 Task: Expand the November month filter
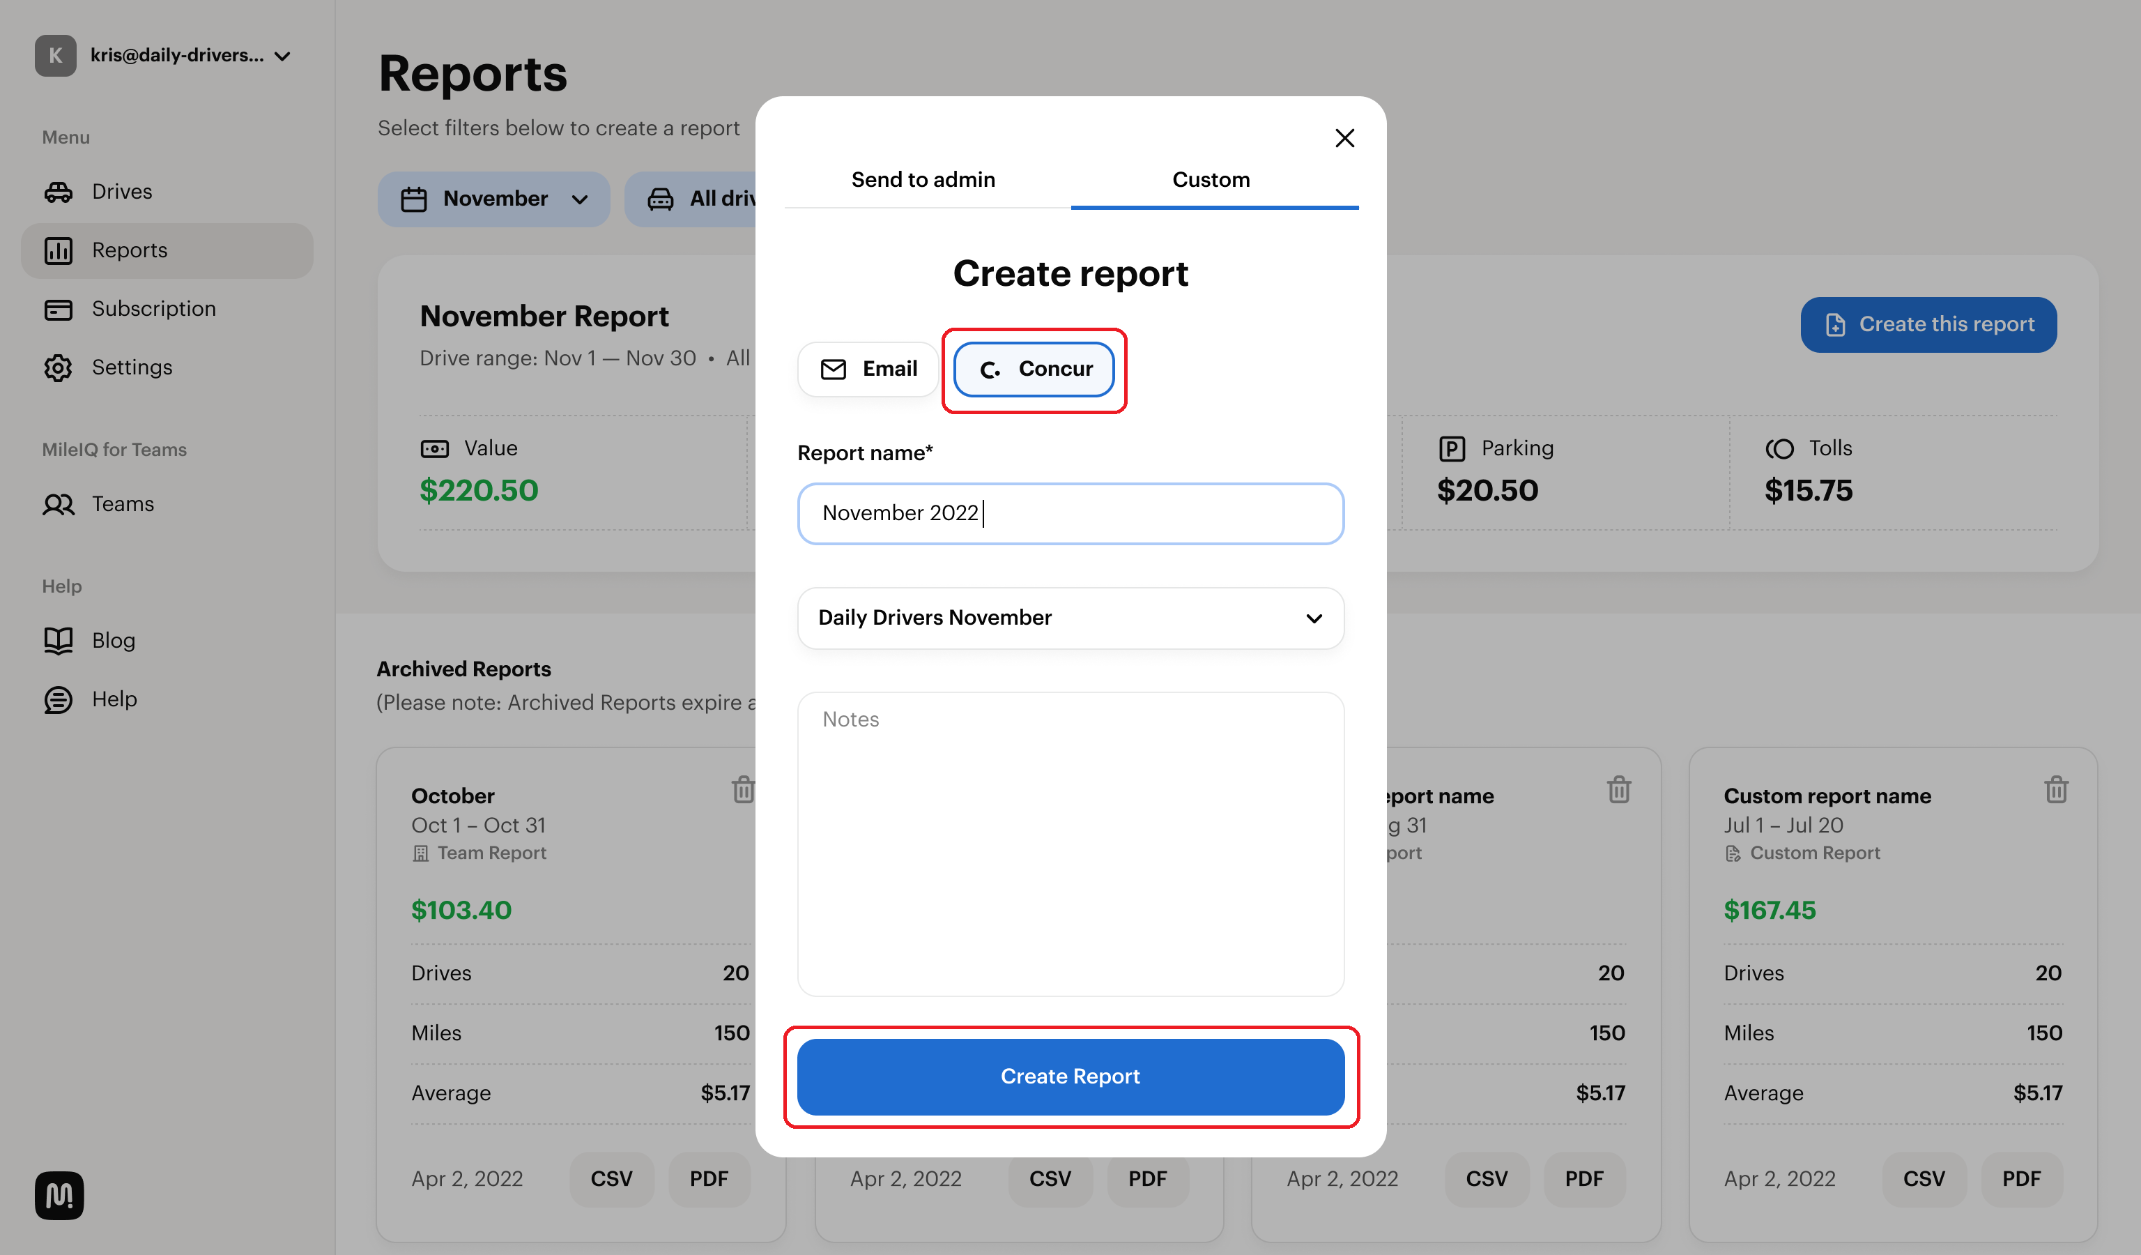pyautogui.click(x=493, y=199)
